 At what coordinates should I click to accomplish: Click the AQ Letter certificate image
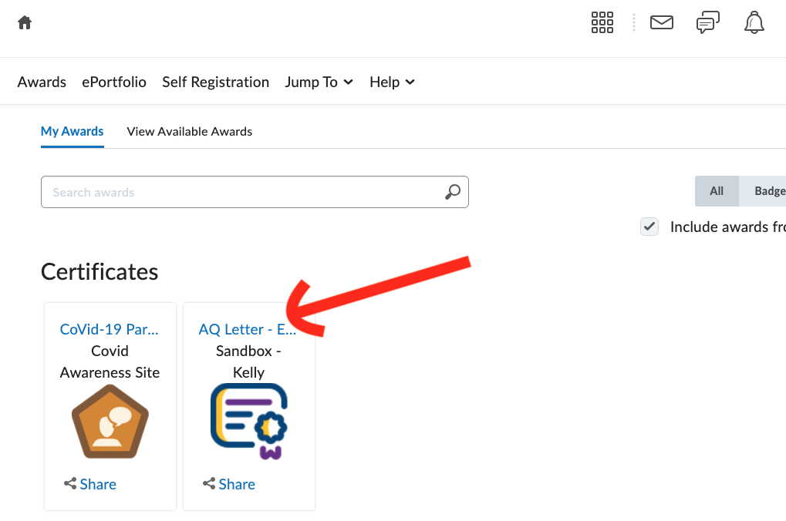tap(248, 421)
